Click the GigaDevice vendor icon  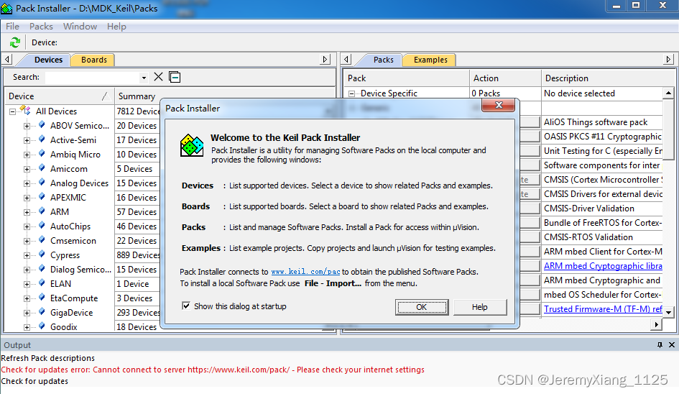pyautogui.click(x=42, y=311)
